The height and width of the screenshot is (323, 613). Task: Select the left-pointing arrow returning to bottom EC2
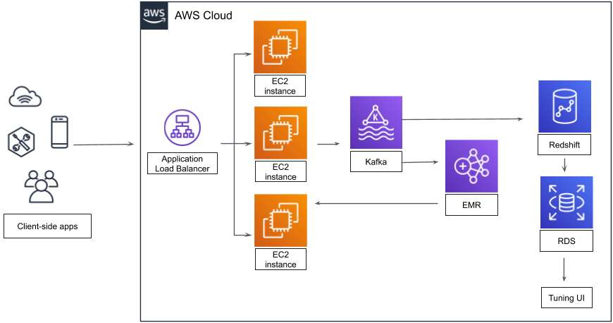click(376, 204)
